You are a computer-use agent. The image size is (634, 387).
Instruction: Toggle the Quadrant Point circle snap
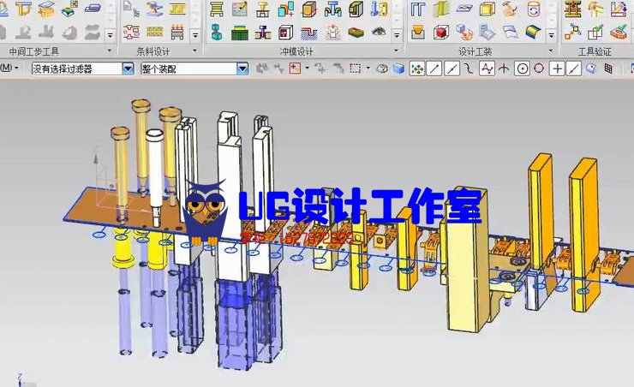[x=539, y=68]
